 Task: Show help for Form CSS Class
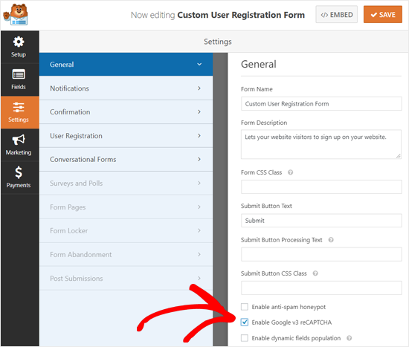click(290, 172)
